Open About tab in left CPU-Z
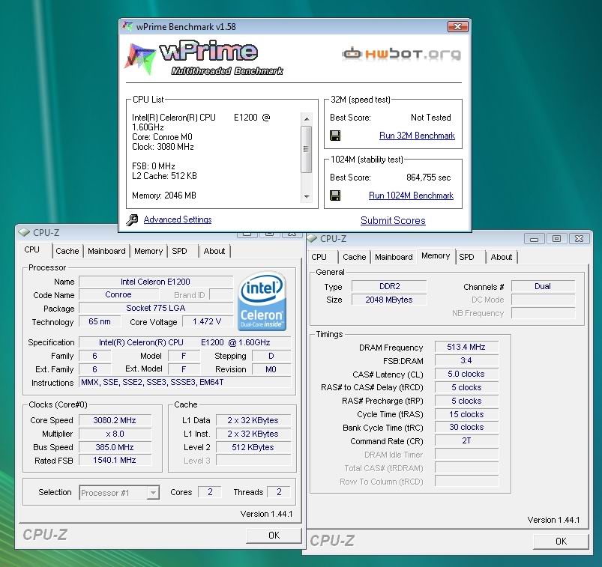 tap(214, 251)
